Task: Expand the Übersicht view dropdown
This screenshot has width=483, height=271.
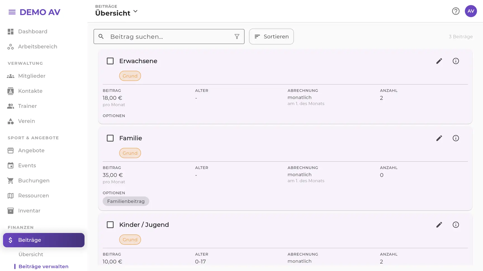Action: 117,13
